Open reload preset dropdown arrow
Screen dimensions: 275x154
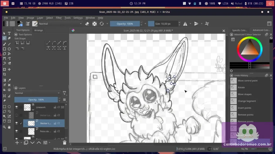coord(107,24)
